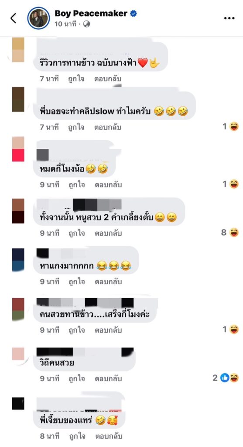Like the หมดกี่โมงน้อ comment
This screenshot has height=447, width=243.
(76, 185)
